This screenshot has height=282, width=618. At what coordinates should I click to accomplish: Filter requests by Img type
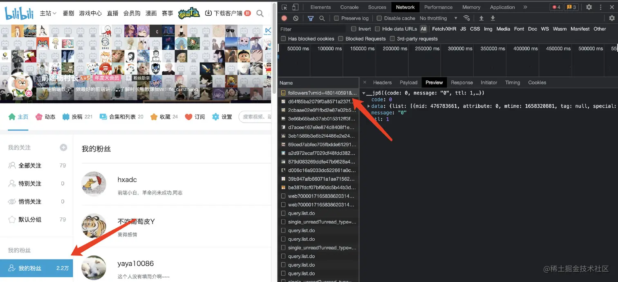tap(488, 29)
